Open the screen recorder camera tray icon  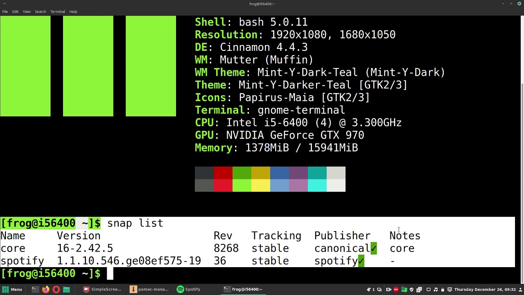click(x=388, y=290)
